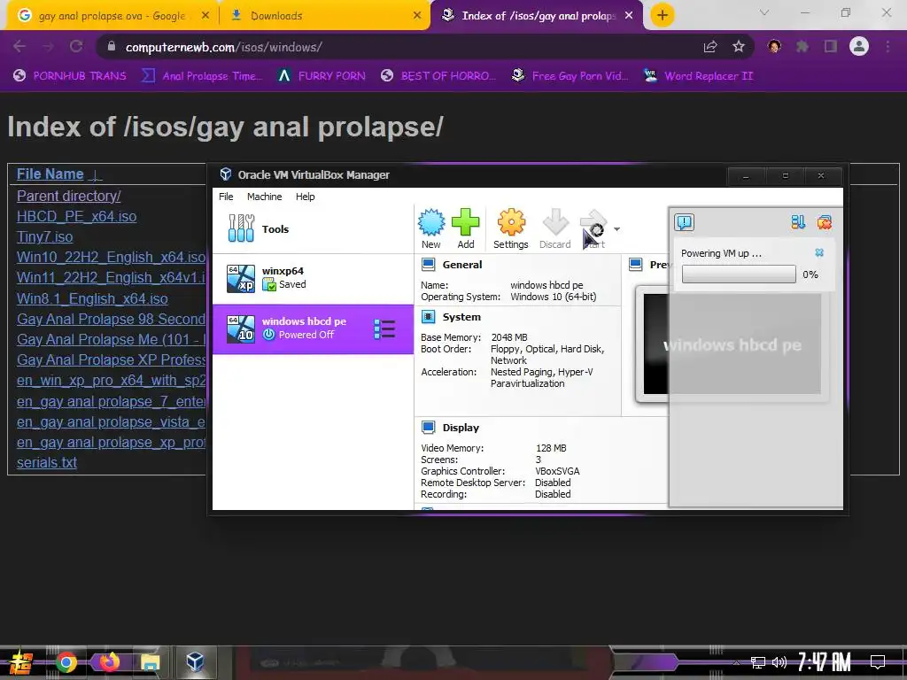This screenshot has height=680, width=907.
Task: Click the System section header
Action: click(x=461, y=317)
